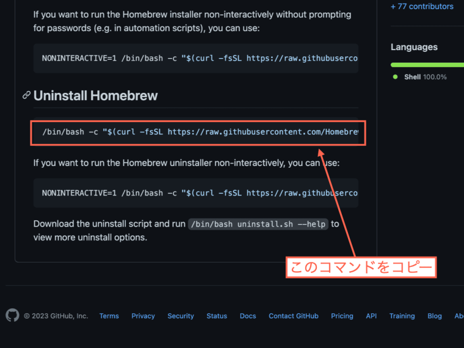Image resolution: width=464 pixels, height=348 pixels.
Task: Click the /bin/bash uninstall command code block
Action: (x=196, y=132)
